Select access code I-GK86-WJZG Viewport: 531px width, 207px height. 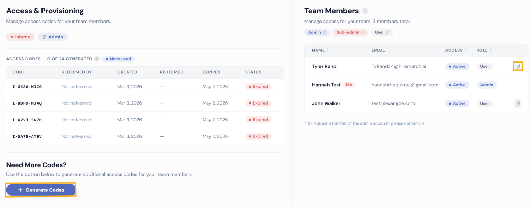pyautogui.click(x=27, y=87)
